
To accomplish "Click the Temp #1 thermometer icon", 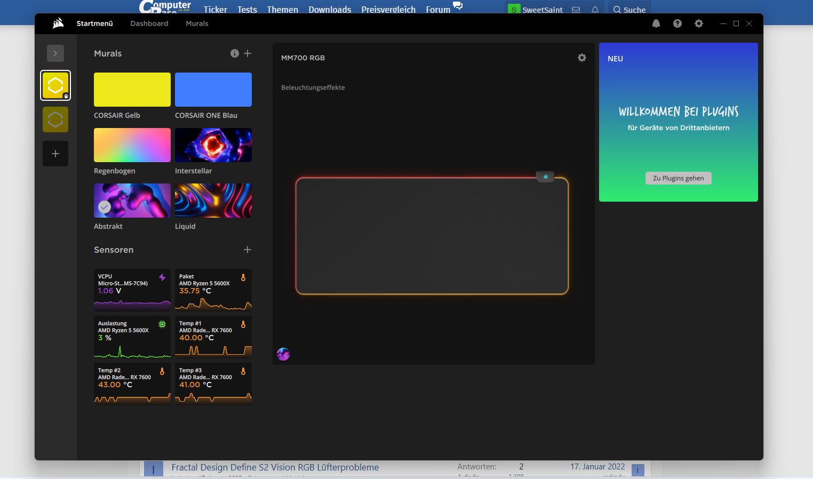I will pyautogui.click(x=243, y=324).
